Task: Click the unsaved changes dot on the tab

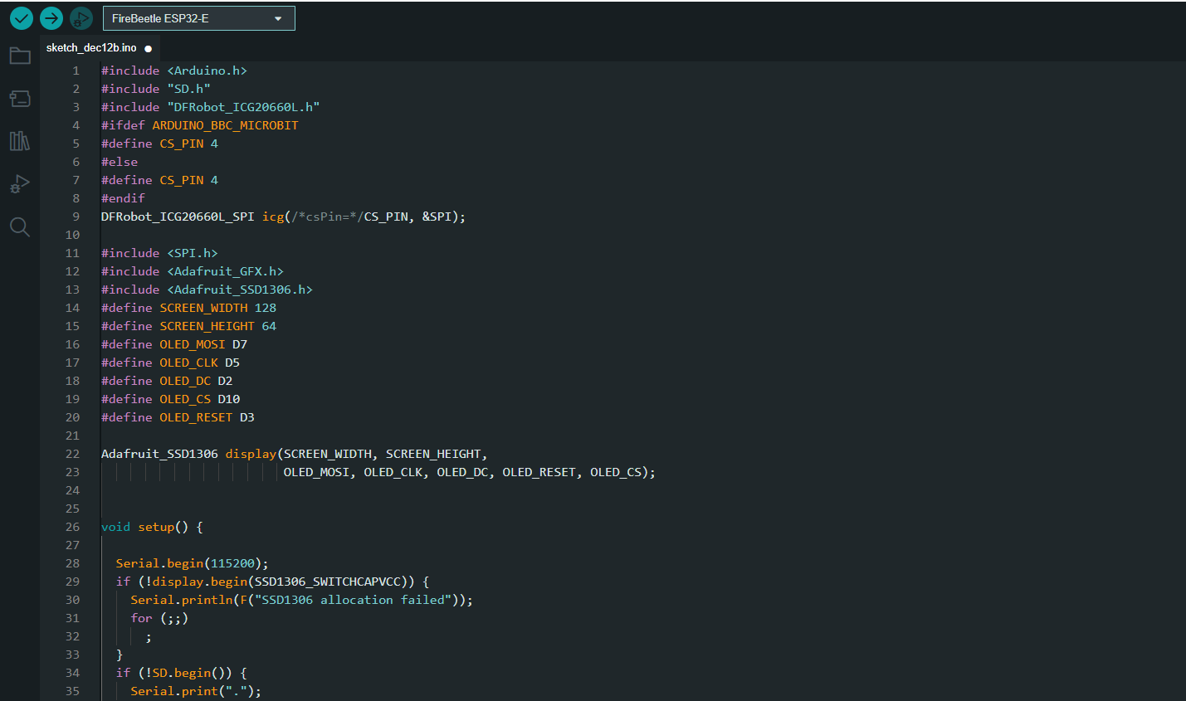Action: click(x=148, y=47)
